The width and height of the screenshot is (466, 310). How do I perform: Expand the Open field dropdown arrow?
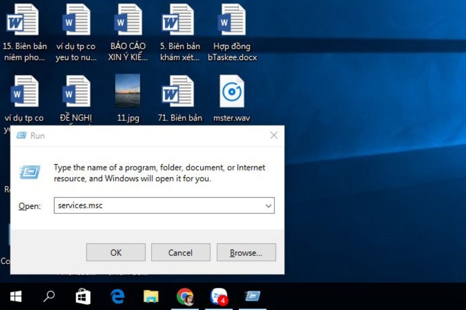pyautogui.click(x=268, y=206)
